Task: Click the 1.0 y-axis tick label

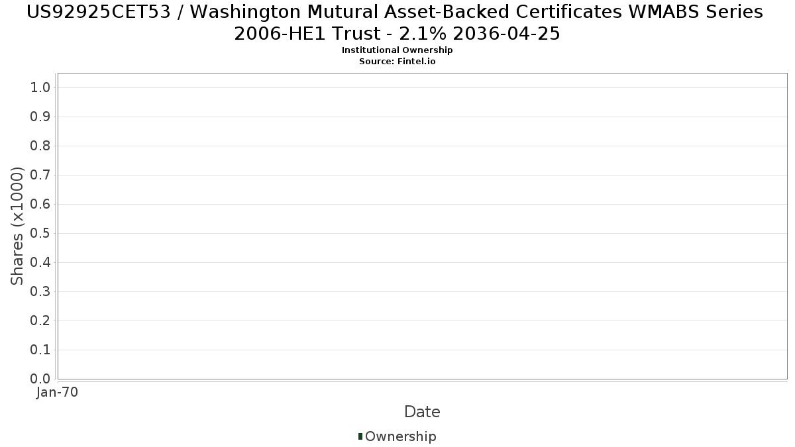Action: tap(40, 88)
